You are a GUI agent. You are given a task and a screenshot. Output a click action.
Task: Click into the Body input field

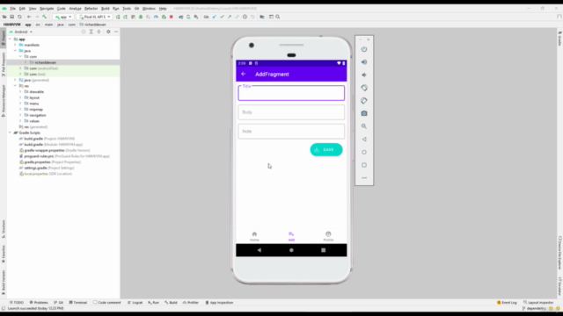291,112
